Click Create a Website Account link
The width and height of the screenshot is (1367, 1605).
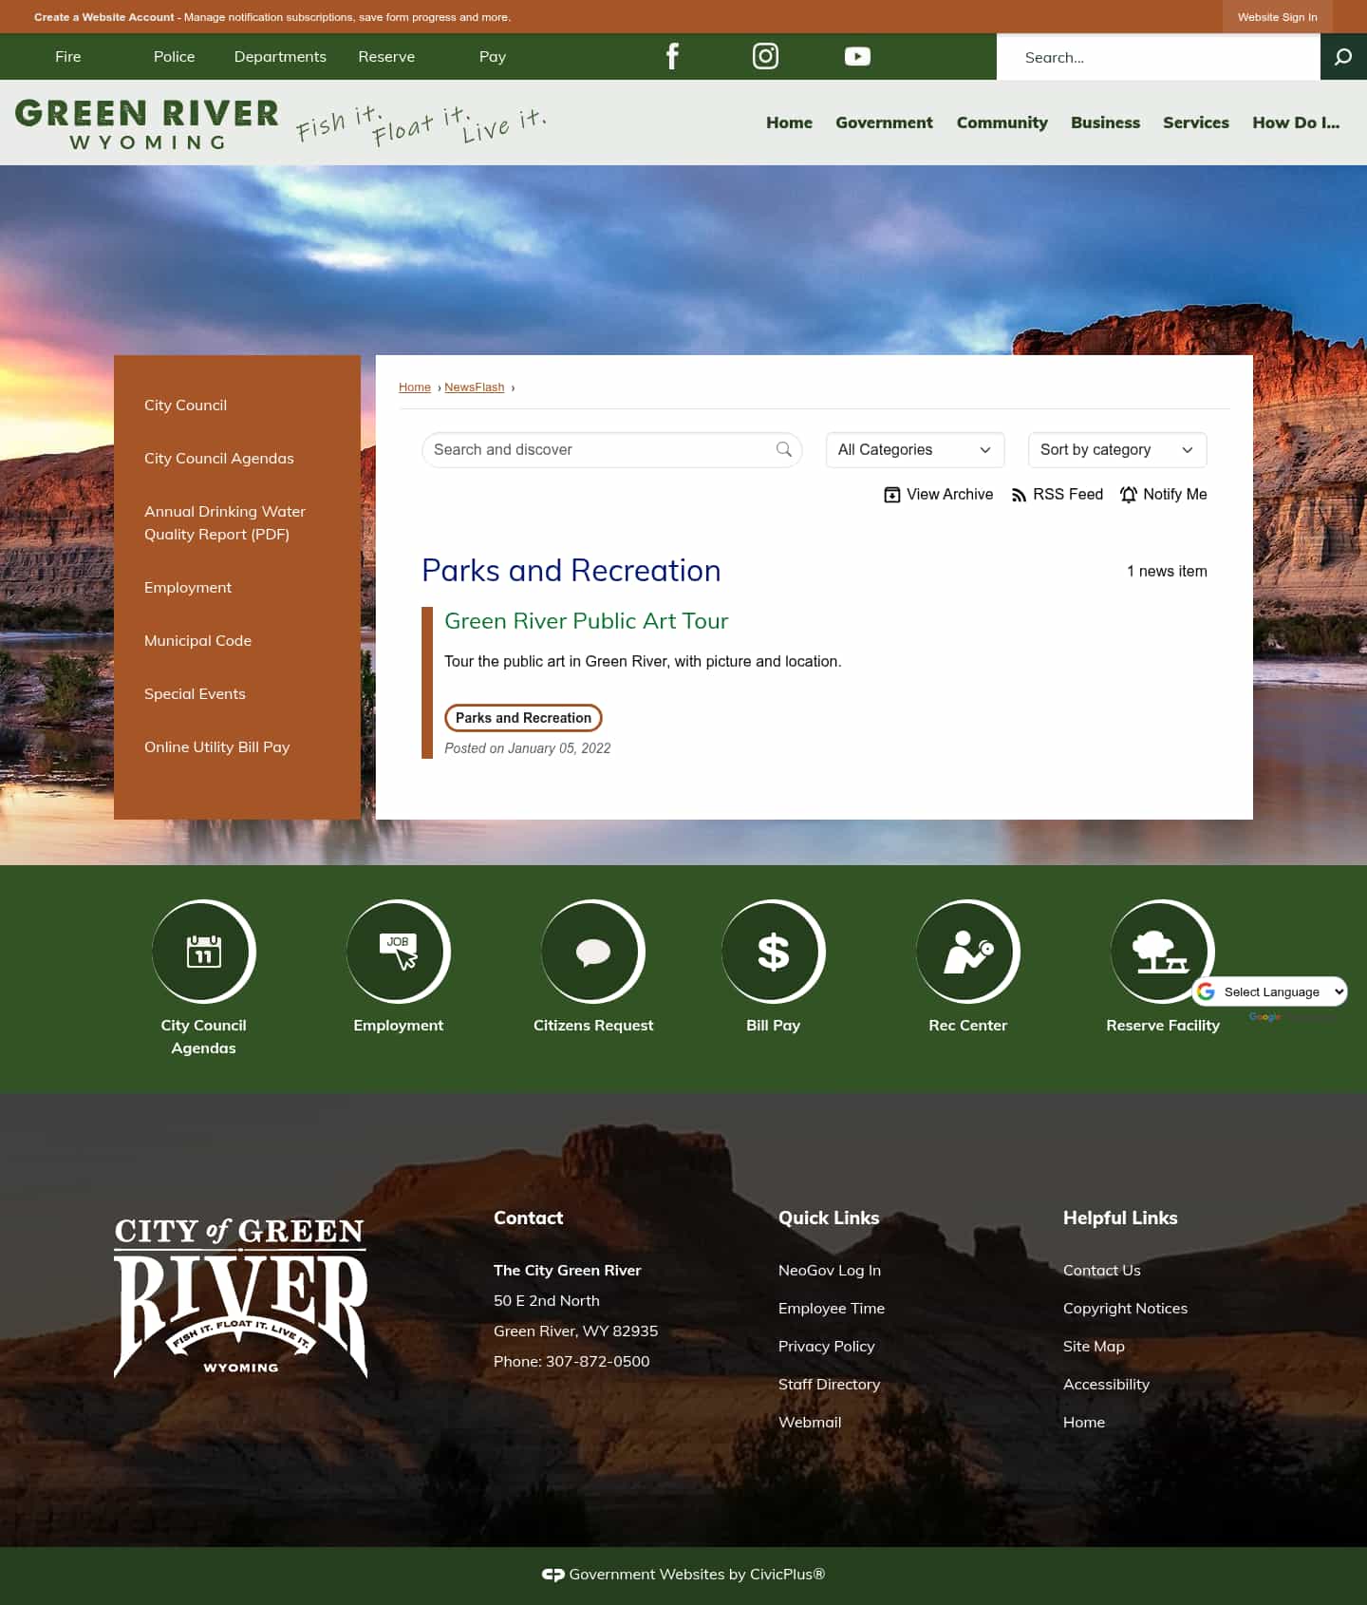[x=104, y=17]
